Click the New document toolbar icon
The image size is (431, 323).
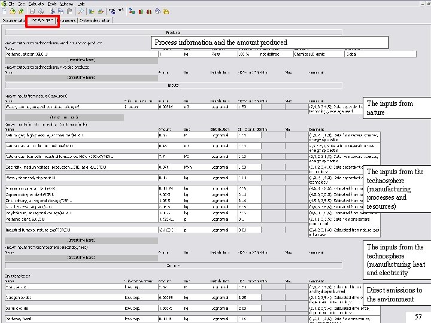[4, 11]
